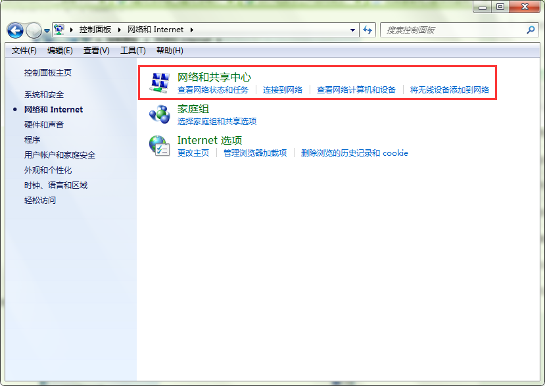Open the 文件(F) menu
The image size is (545, 386).
pyautogui.click(x=24, y=51)
